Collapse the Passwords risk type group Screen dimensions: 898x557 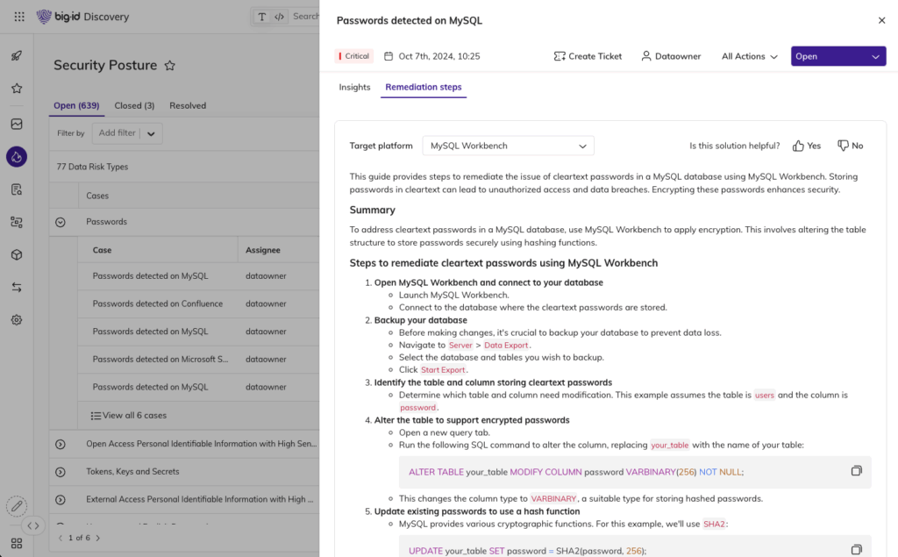click(x=61, y=222)
